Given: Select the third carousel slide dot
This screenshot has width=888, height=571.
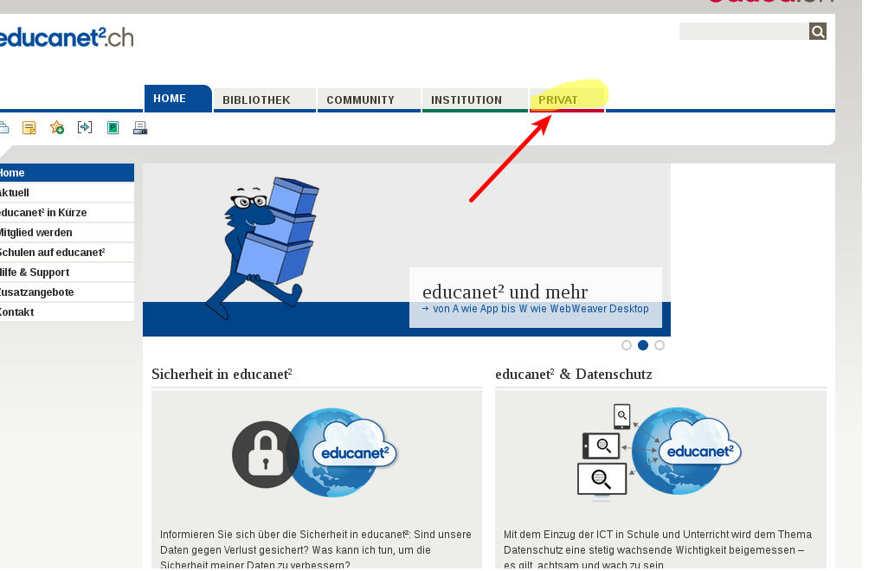Looking at the screenshot, I should pos(660,345).
